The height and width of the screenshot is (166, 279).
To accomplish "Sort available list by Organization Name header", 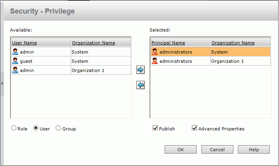I will [x=94, y=43].
